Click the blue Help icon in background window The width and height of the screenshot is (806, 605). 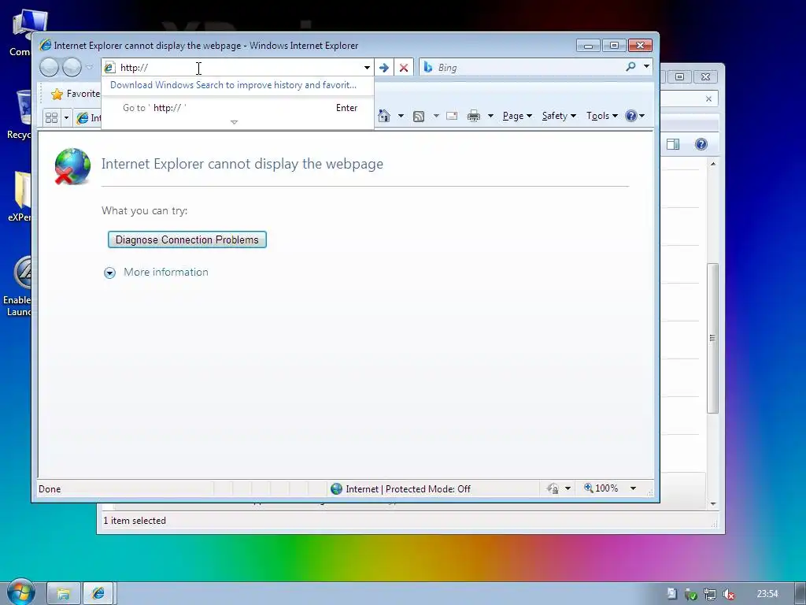tap(701, 144)
